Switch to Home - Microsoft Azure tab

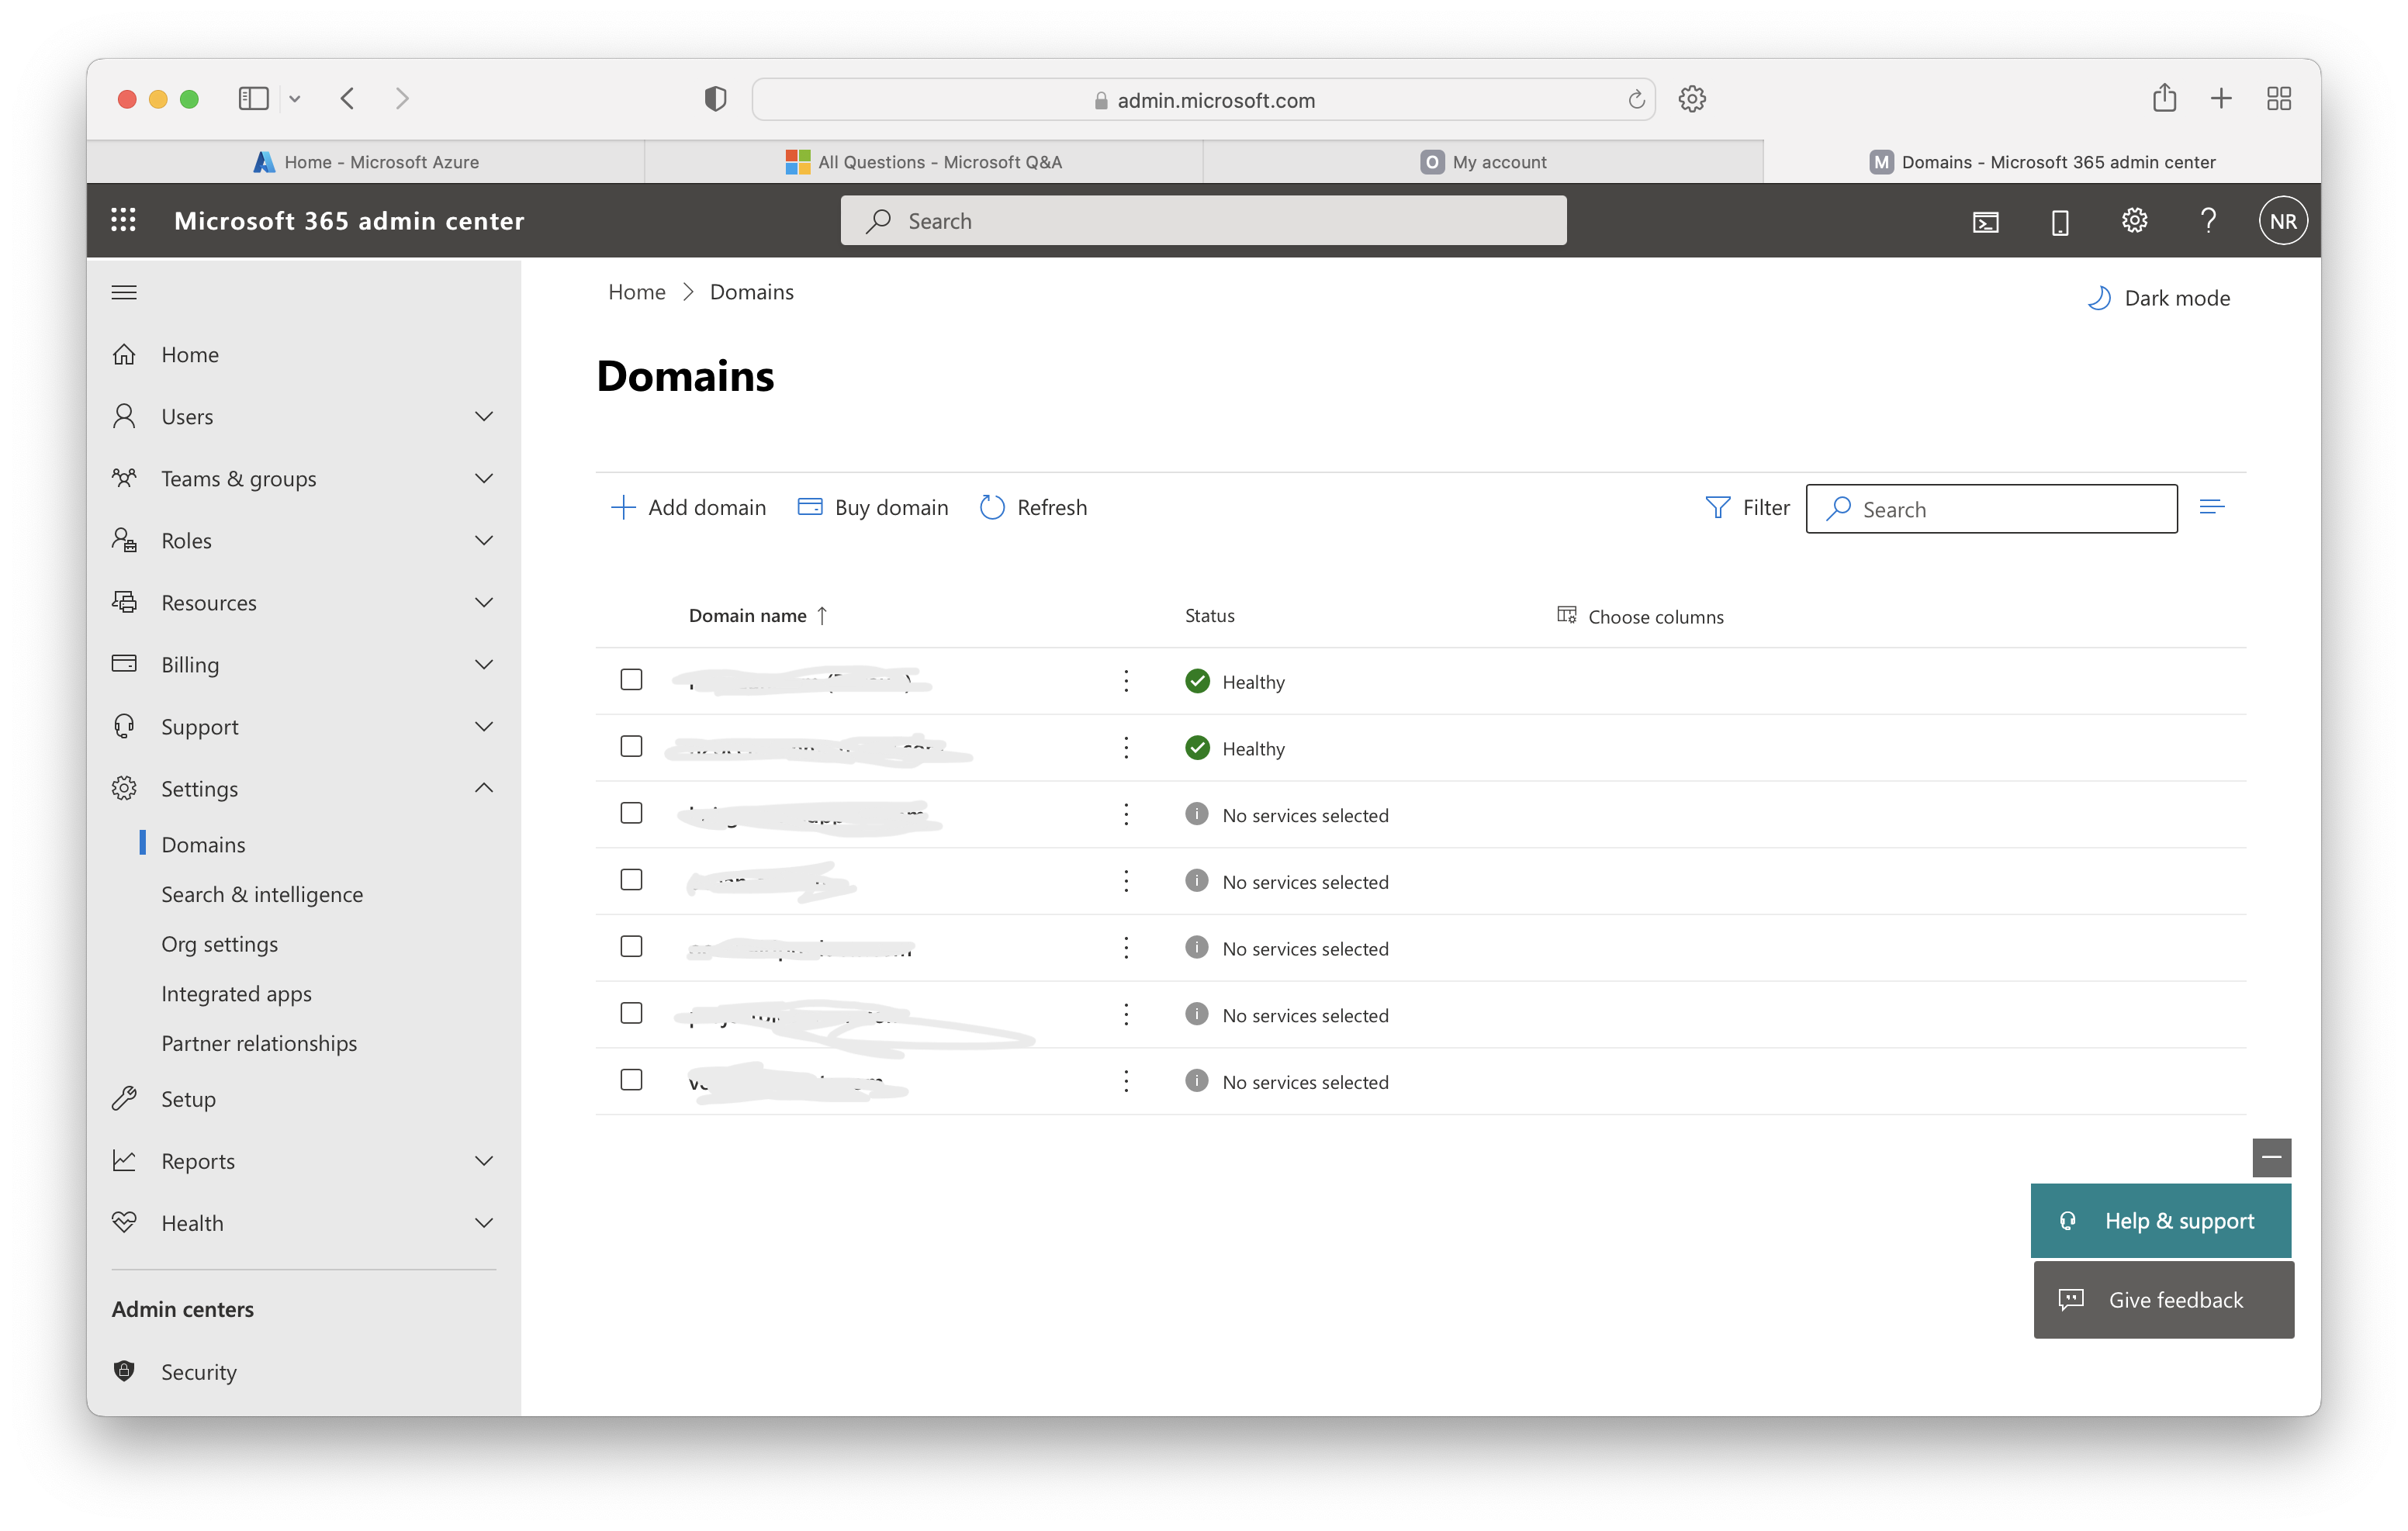366,162
